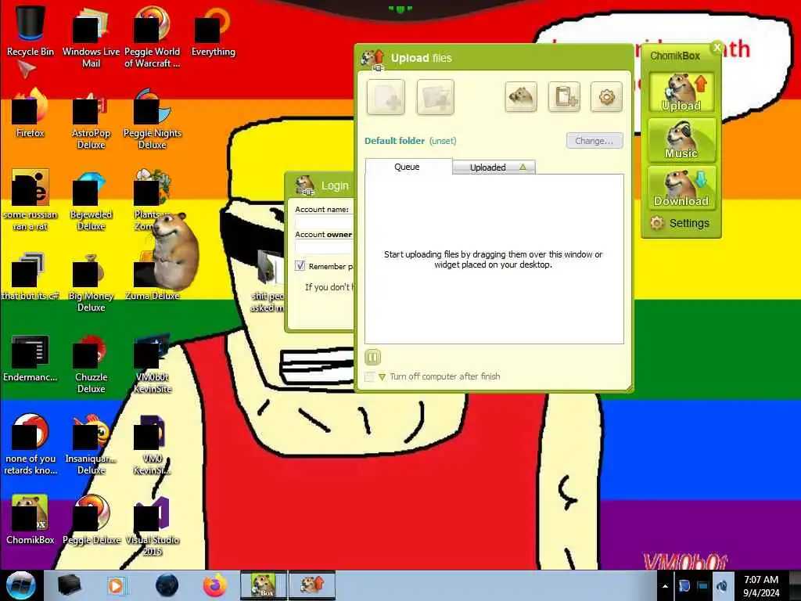
Task: Click the ChomikBox taskbar button
Action: [x=264, y=585]
